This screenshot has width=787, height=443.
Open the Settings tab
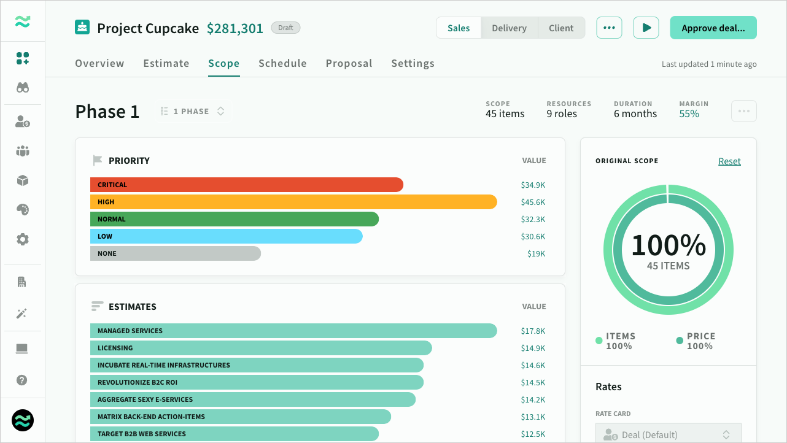coord(413,63)
